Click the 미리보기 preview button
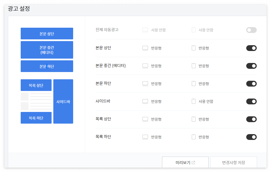The width and height of the screenshot is (271, 172). pos(185,162)
